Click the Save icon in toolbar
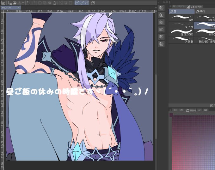215x170 pixels. (x=19, y=3)
